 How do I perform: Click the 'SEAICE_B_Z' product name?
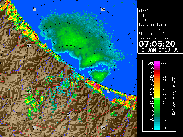click(148, 20)
